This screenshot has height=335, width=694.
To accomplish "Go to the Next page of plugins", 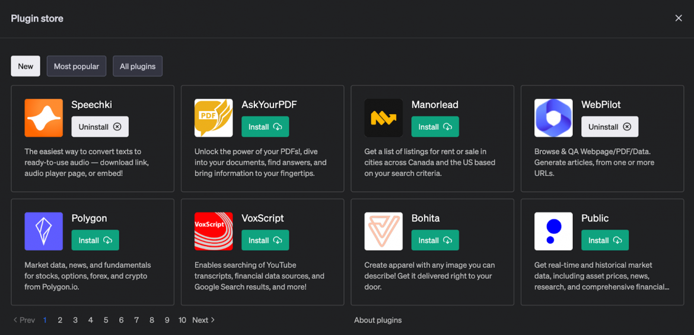I will tap(203, 320).
